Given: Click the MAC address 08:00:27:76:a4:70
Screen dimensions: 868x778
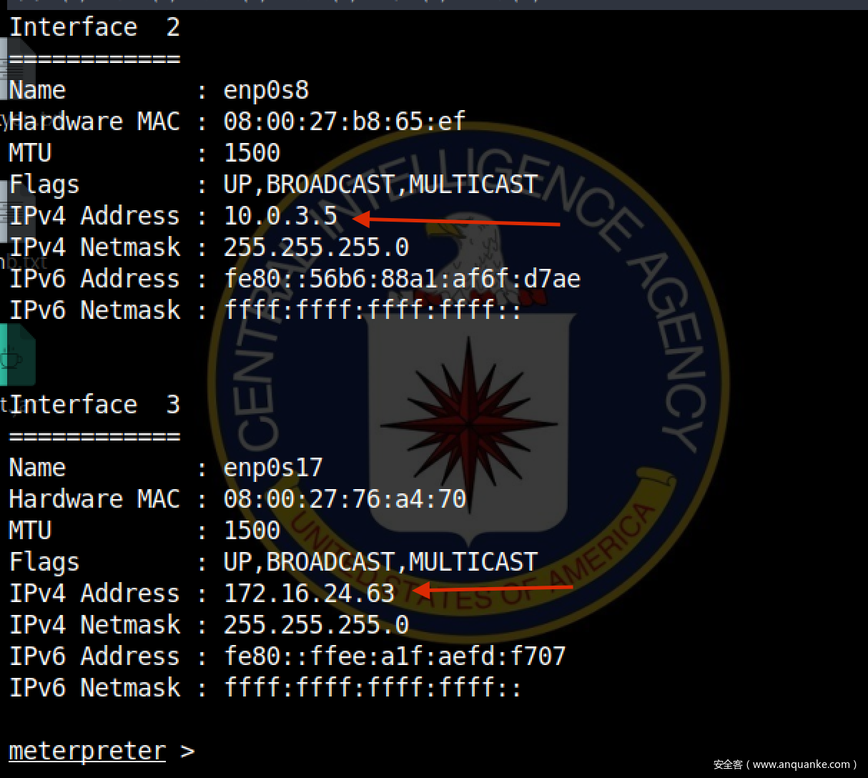Looking at the screenshot, I should [345, 498].
